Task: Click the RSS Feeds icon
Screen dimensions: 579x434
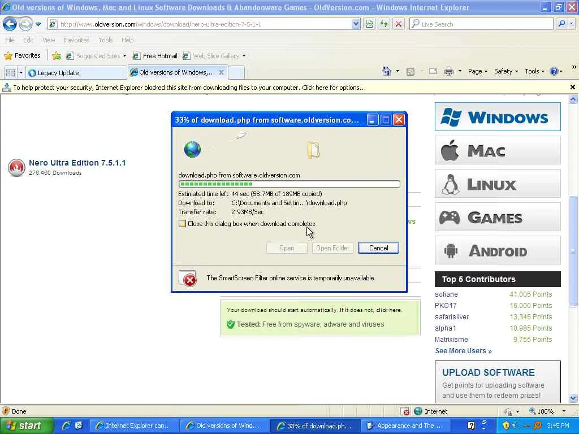Action: tap(411, 72)
